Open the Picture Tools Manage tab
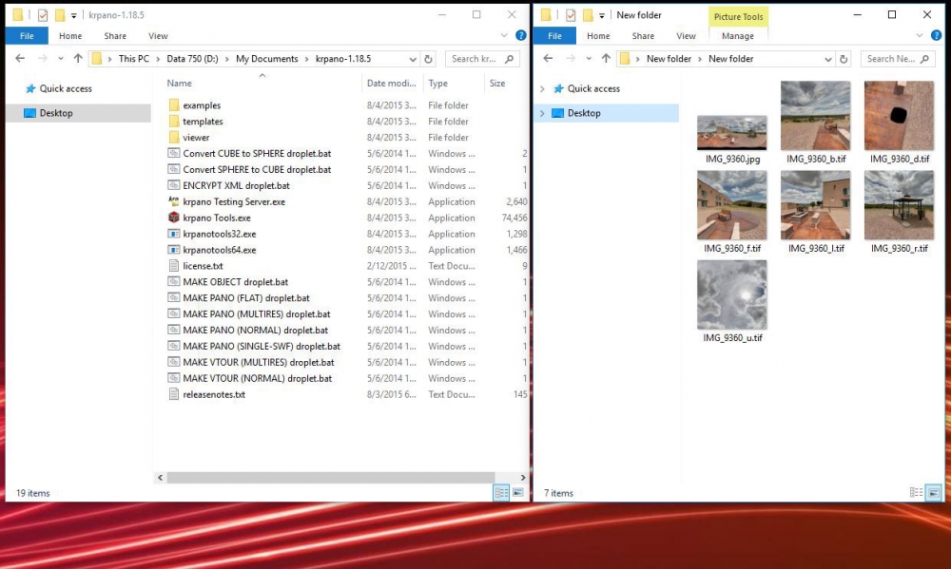951x569 pixels. pos(737,36)
